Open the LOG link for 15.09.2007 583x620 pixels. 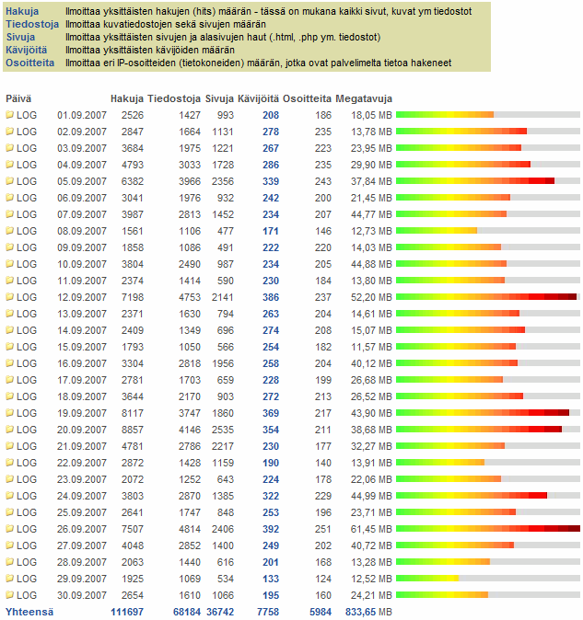[x=27, y=347]
